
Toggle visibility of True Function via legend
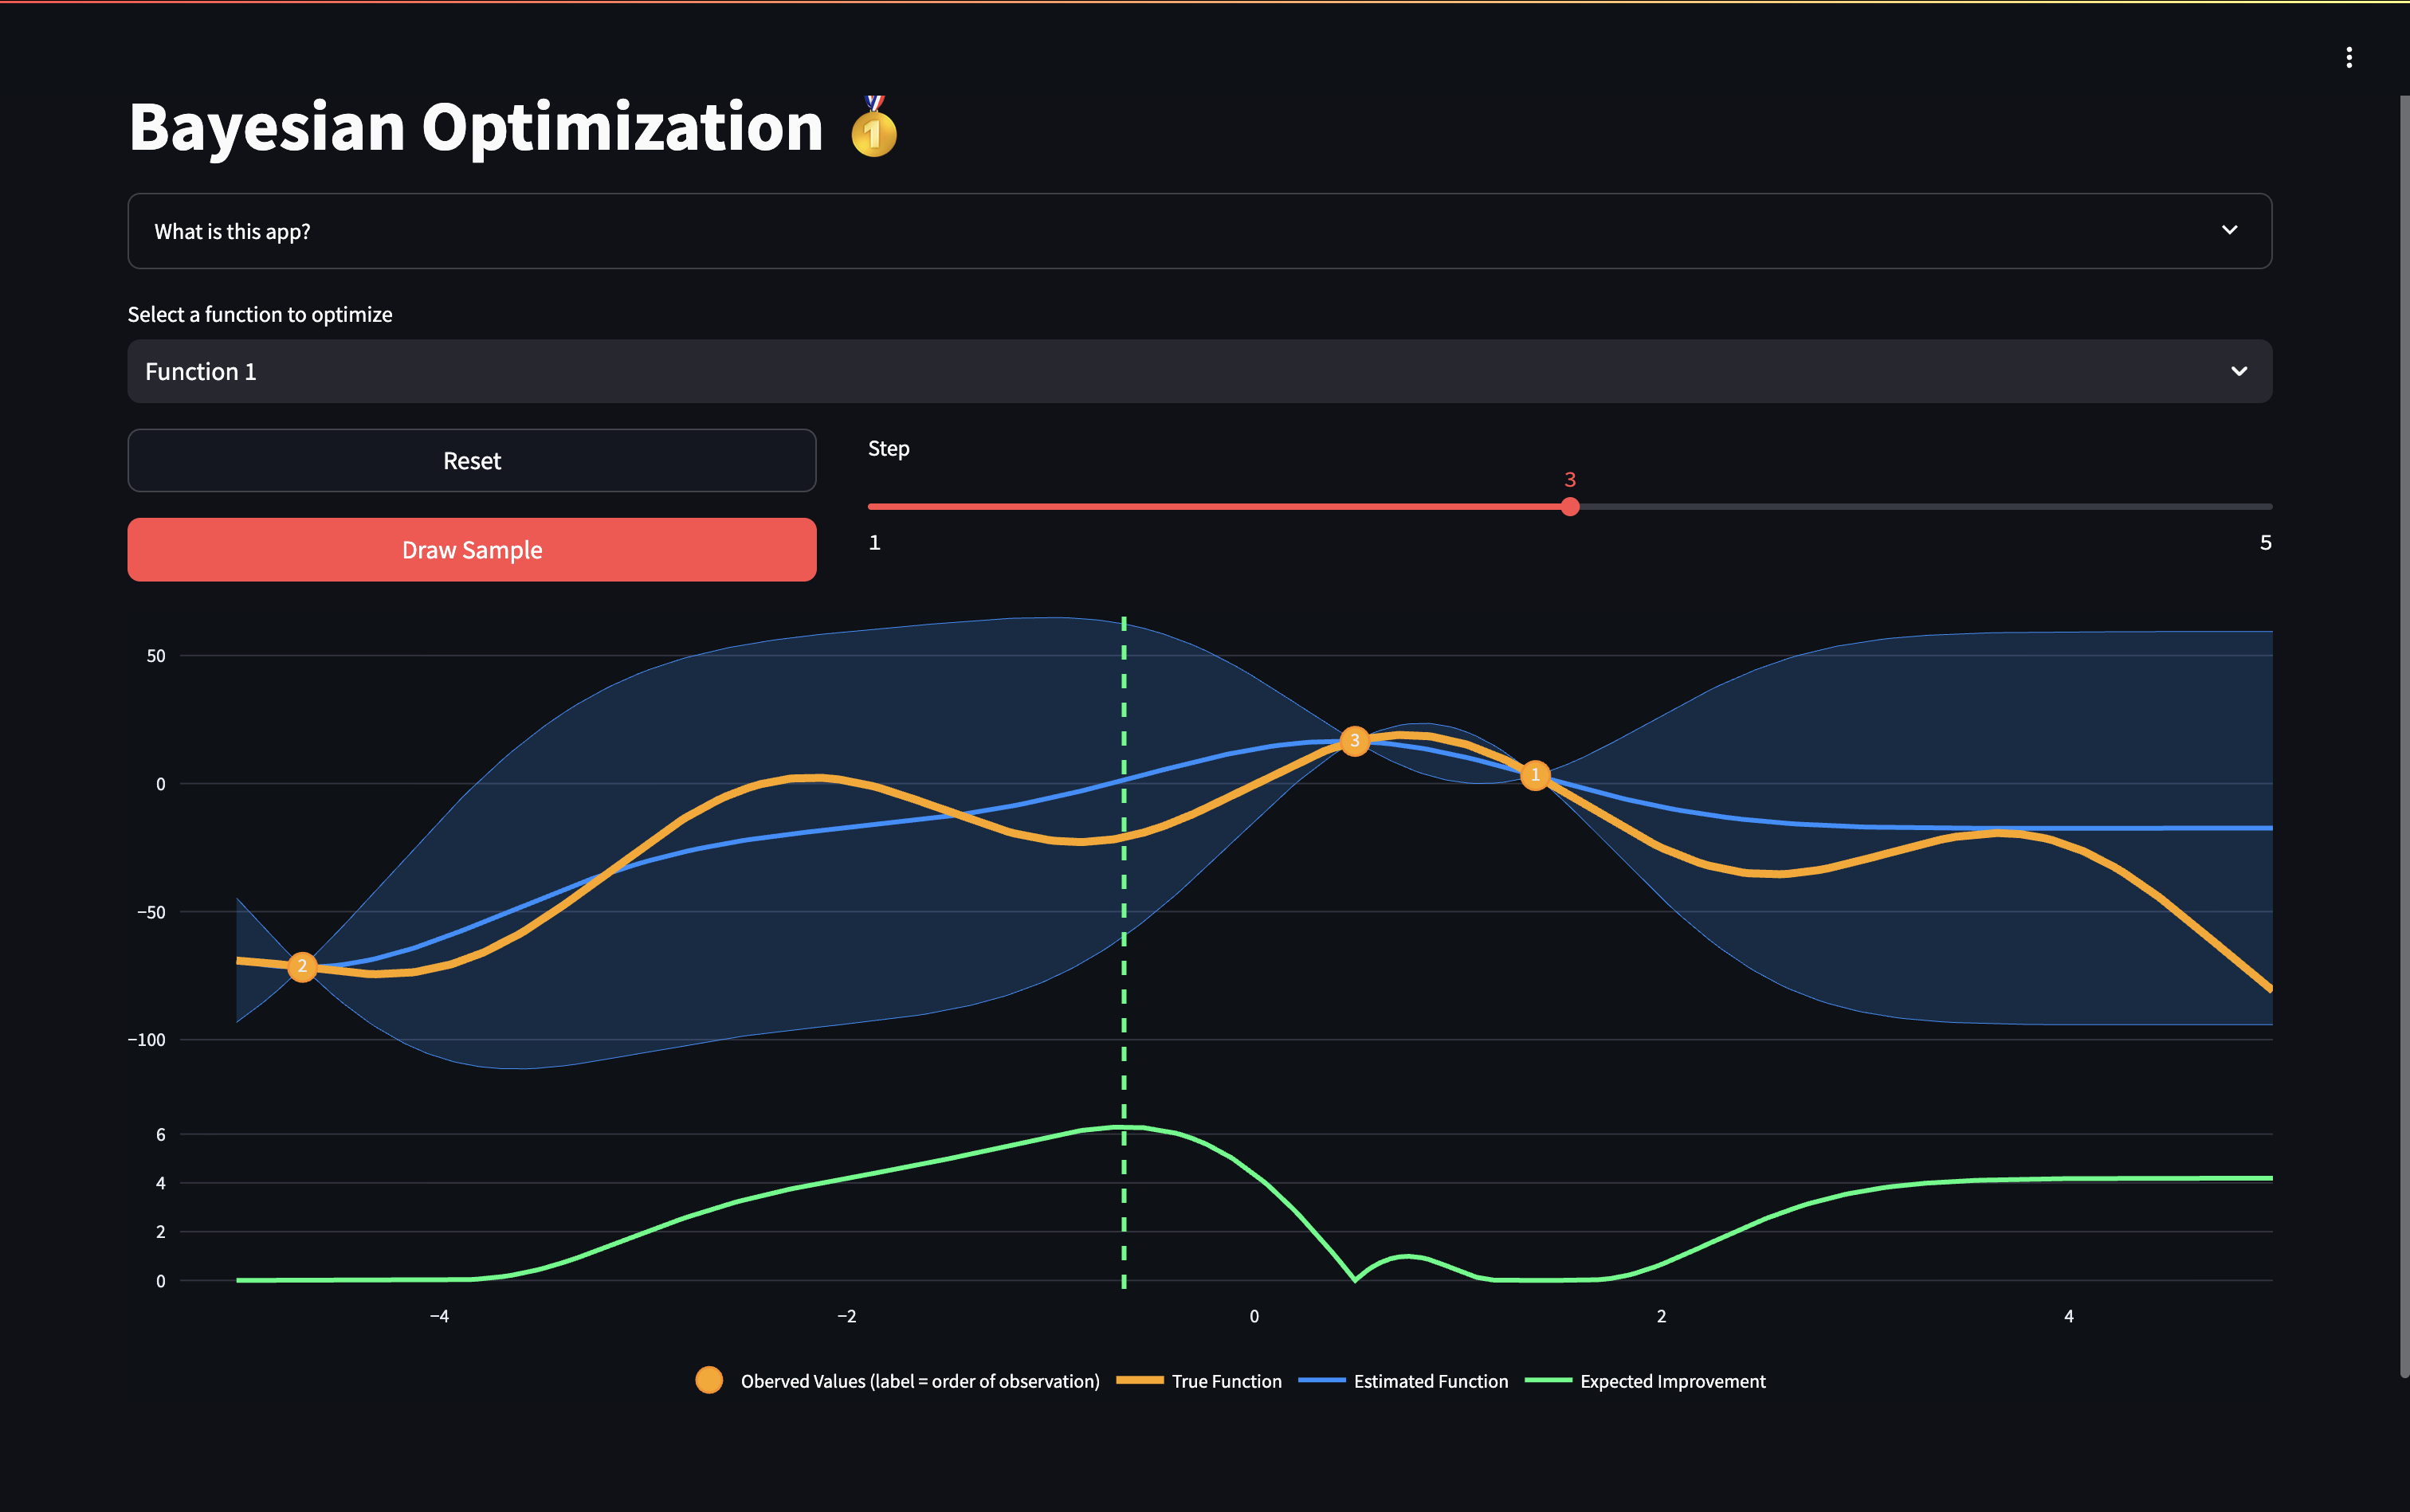click(1226, 1380)
